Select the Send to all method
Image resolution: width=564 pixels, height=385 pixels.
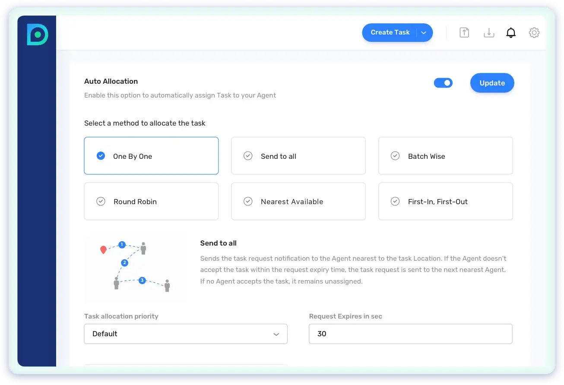point(298,156)
